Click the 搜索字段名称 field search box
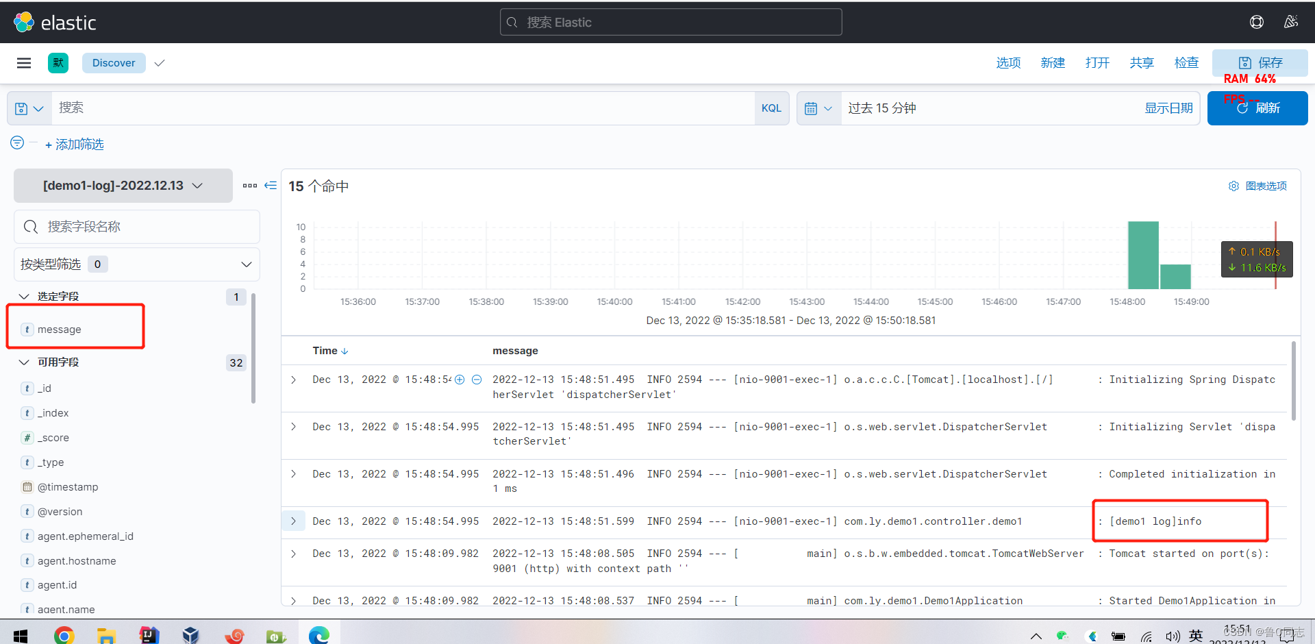 coord(136,227)
